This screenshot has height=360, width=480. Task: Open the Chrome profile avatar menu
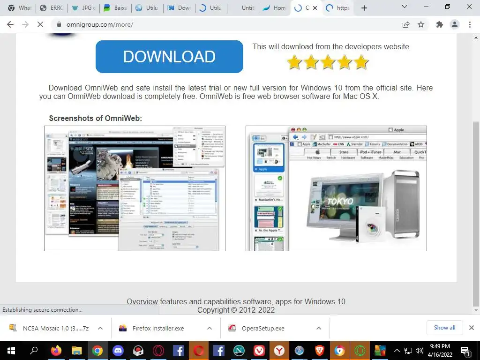[x=455, y=24]
